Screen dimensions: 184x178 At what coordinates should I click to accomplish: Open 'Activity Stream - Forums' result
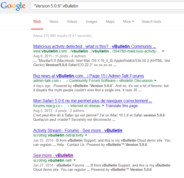(x=78, y=130)
